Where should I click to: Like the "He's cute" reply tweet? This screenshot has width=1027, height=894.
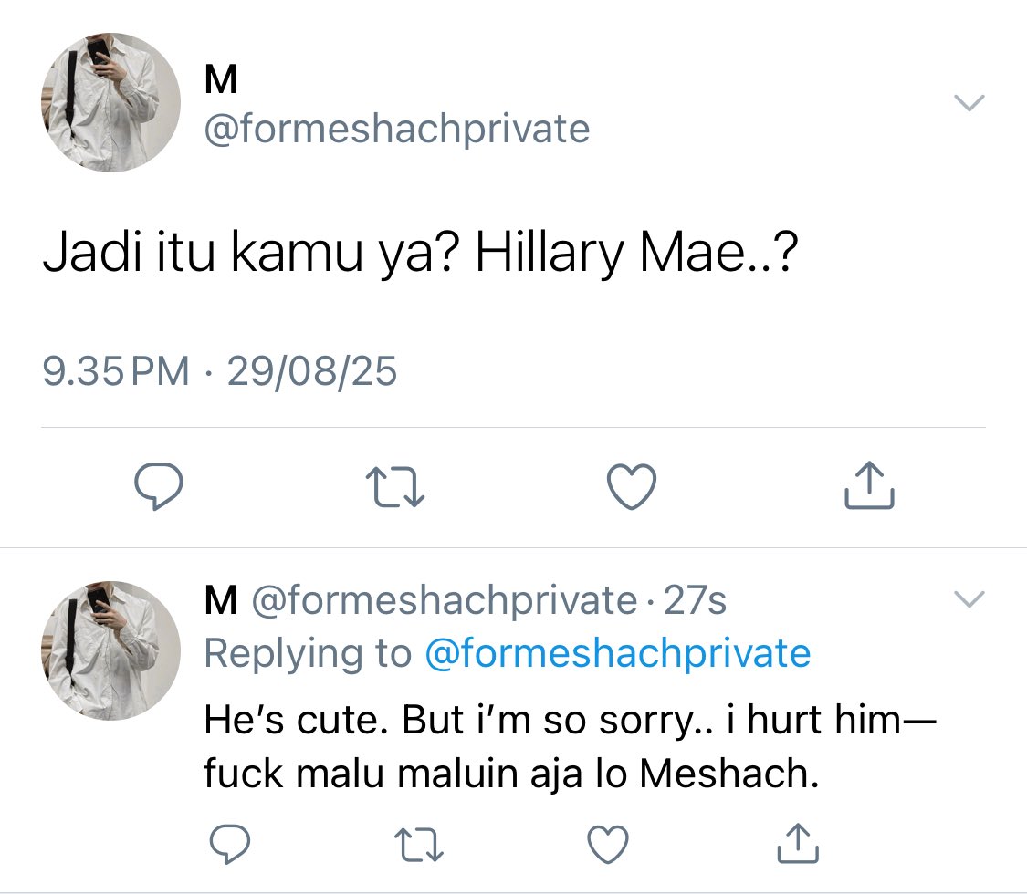coord(606,845)
